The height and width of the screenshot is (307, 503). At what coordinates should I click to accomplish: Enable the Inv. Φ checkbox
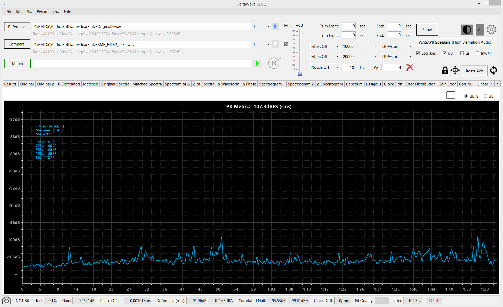coord(477,53)
